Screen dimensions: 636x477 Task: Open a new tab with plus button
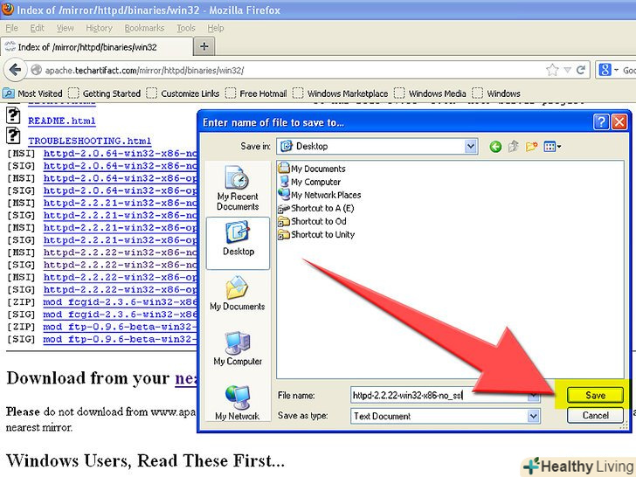click(x=204, y=46)
